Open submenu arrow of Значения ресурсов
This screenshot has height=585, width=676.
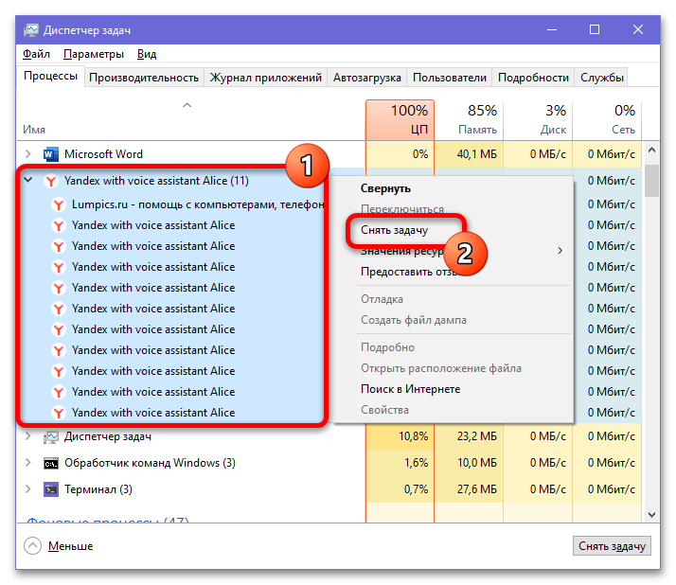[x=560, y=251]
